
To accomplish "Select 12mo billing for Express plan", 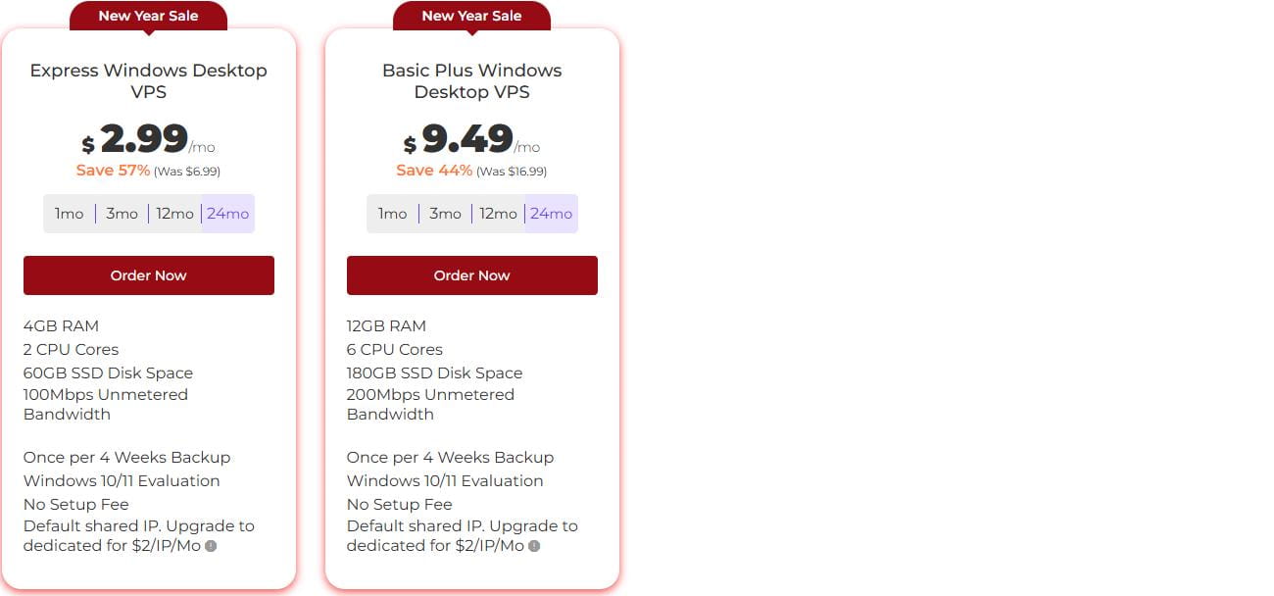I will point(174,214).
